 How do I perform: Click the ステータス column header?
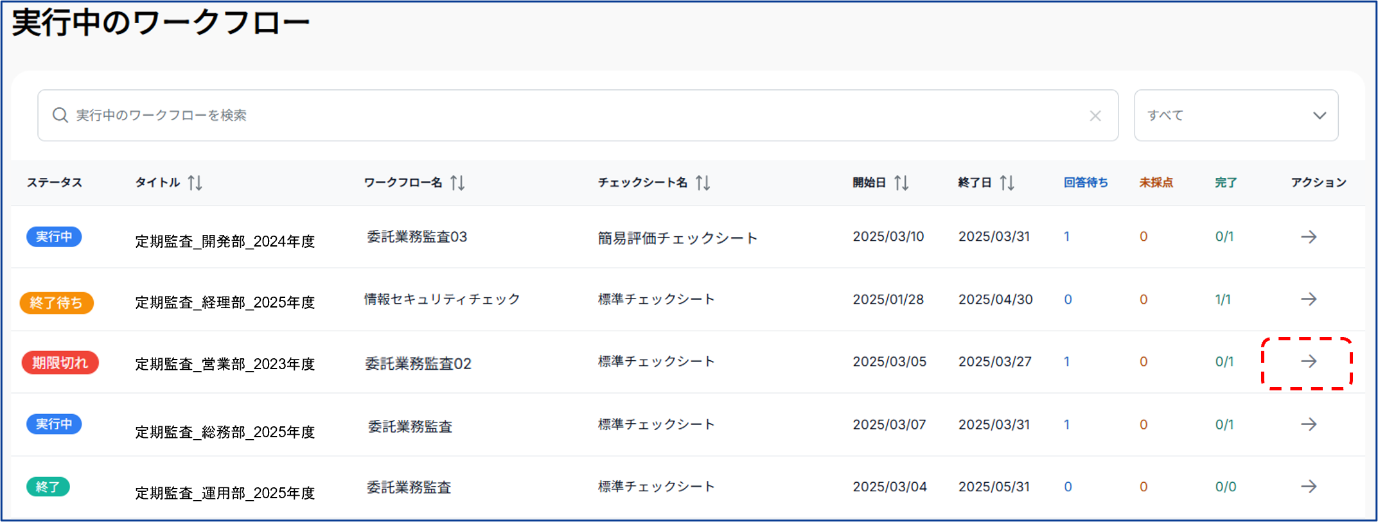click(55, 182)
